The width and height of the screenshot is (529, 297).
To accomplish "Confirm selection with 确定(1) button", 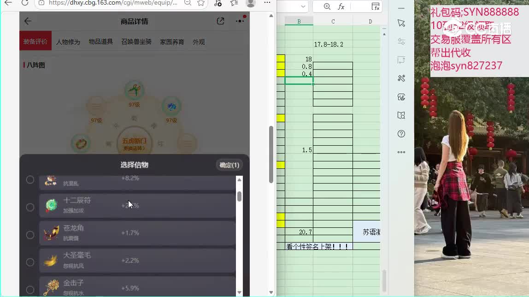I will 229,165.
